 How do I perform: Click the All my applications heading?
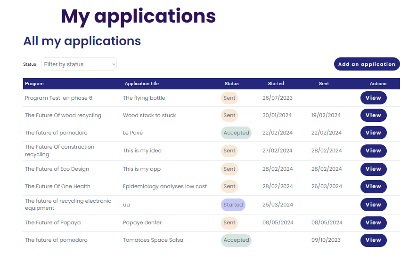pyautogui.click(x=82, y=41)
